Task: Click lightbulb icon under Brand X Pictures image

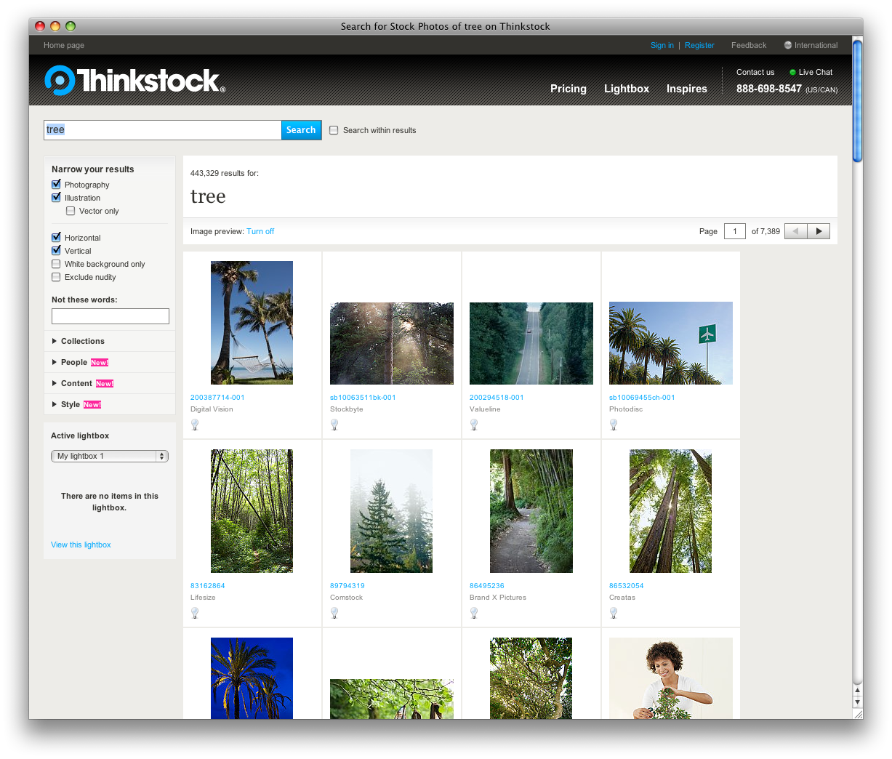Action: click(474, 613)
